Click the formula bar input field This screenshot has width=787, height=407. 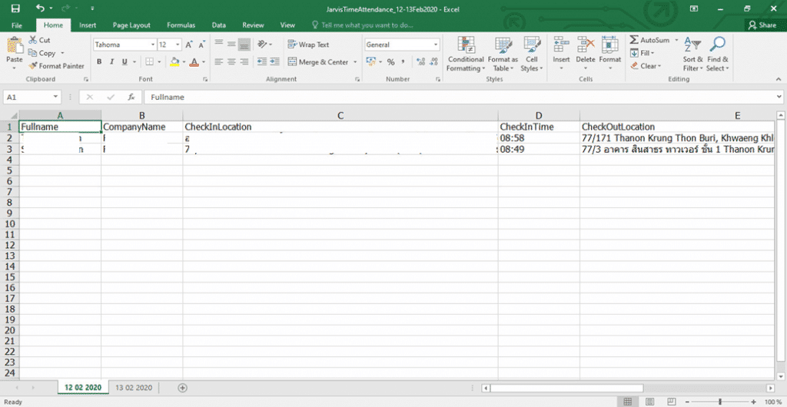[461, 98]
